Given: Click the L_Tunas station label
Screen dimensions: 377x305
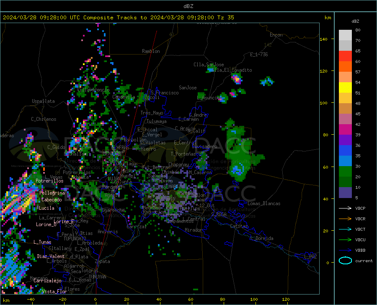Looking at the screenshot, I should pos(42,242).
